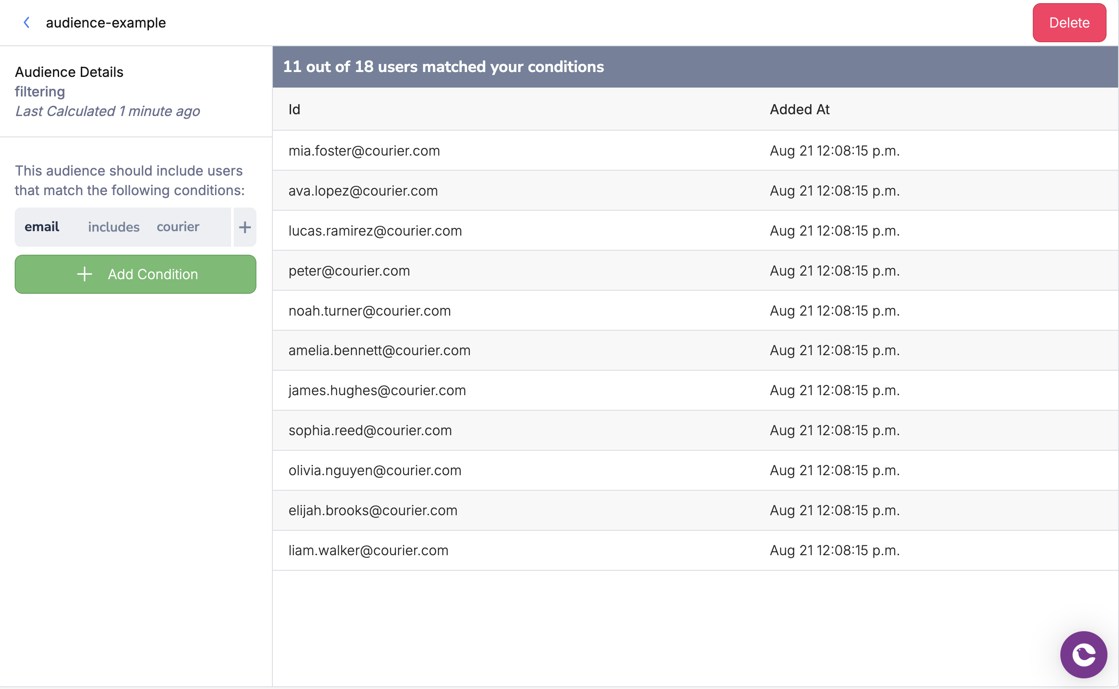1119x689 pixels.
Task: Select the row for peter@courier.com
Action: pyautogui.click(x=349, y=270)
